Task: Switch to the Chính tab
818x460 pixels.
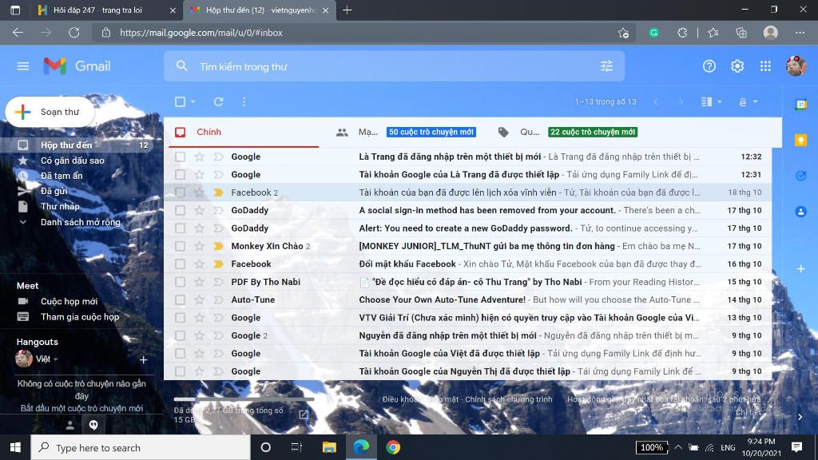Action: tap(245, 132)
